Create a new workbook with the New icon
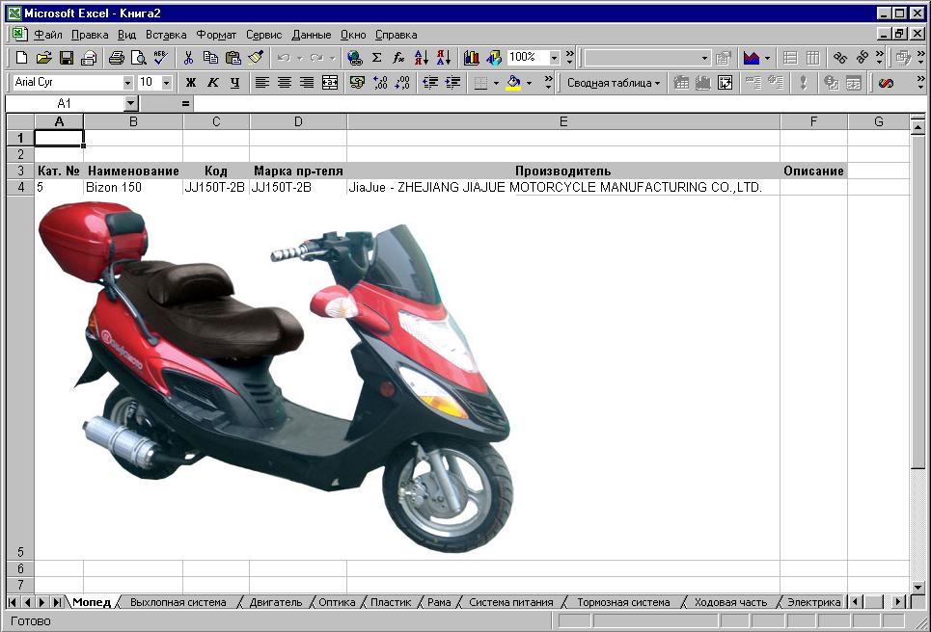The width and height of the screenshot is (931, 632). 21,58
